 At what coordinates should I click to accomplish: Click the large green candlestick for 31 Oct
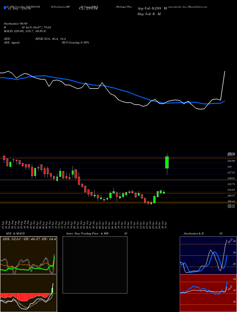167,162
